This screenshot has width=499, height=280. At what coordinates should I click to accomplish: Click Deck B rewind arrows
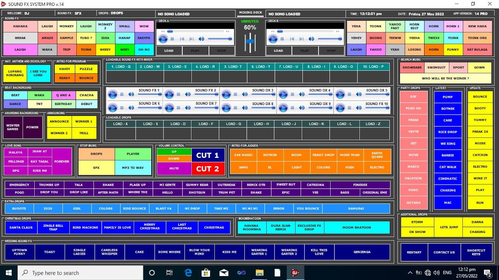point(273,31)
